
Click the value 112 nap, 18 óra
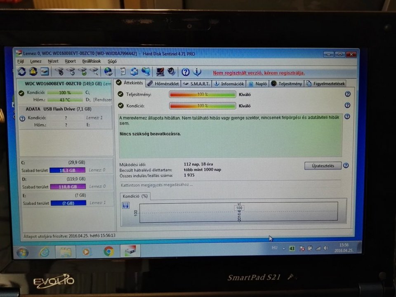(198, 164)
